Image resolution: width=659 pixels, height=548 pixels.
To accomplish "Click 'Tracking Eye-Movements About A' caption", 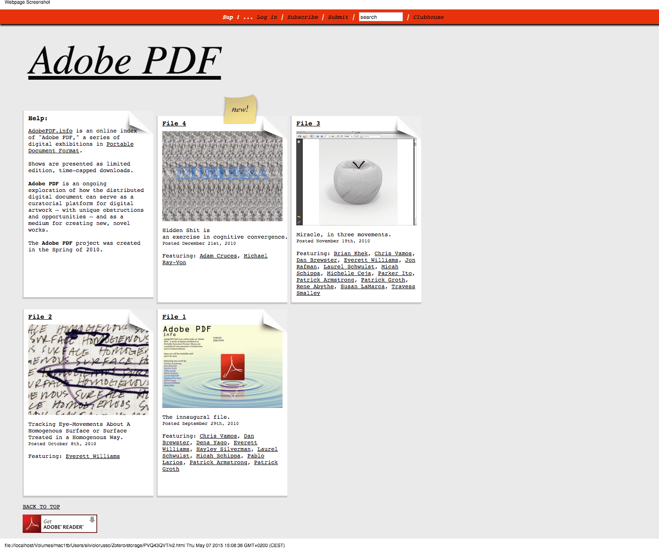I will tap(79, 424).
